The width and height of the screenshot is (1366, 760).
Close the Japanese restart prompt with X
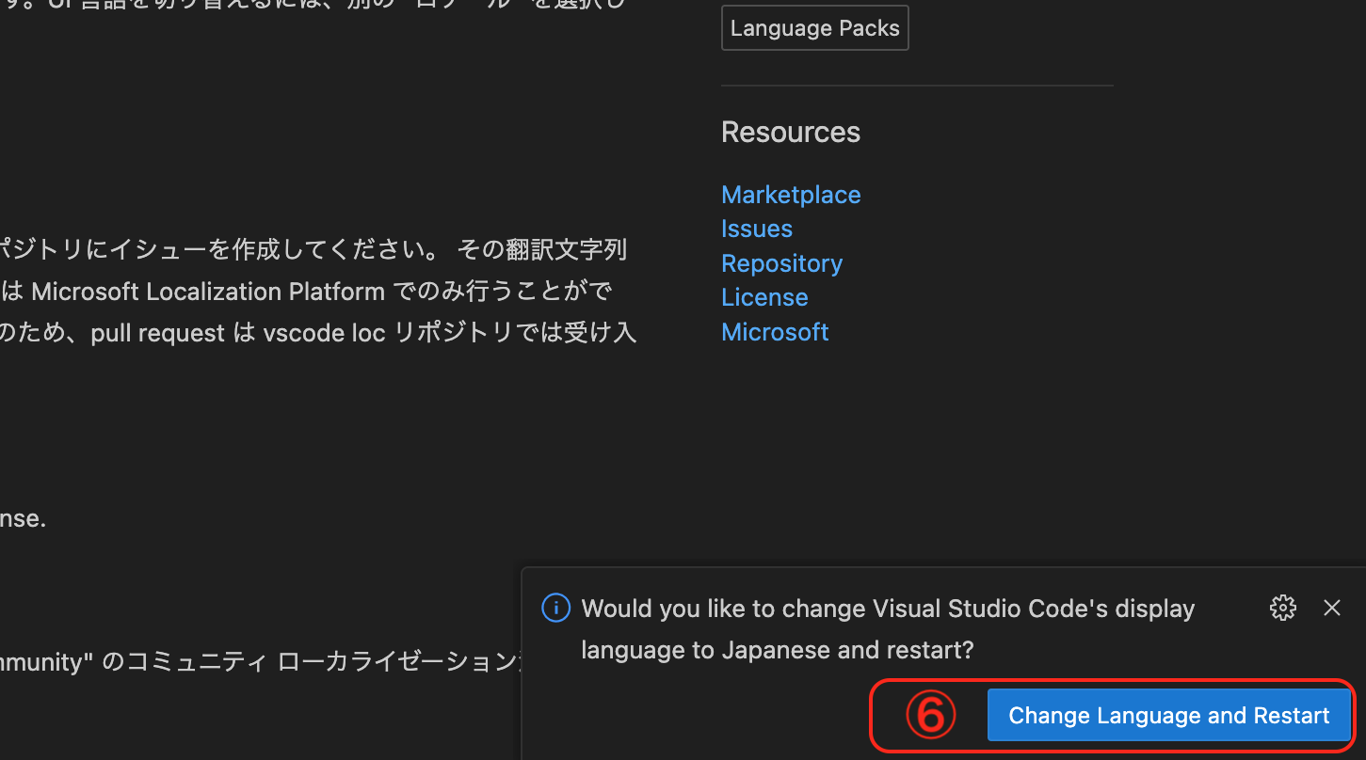[x=1332, y=608]
